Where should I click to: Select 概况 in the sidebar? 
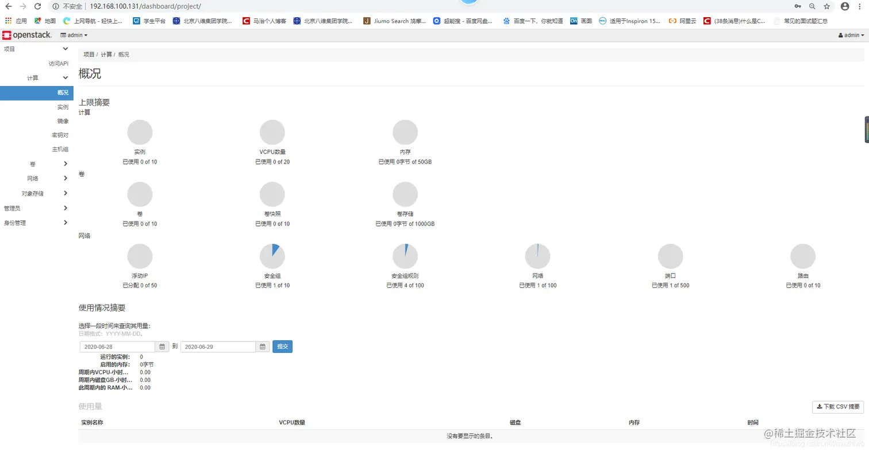36,93
